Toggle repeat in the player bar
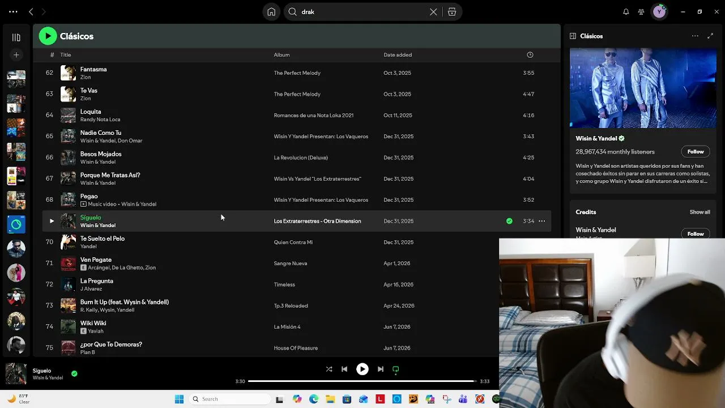The height and width of the screenshot is (408, 725). (396, 369)
